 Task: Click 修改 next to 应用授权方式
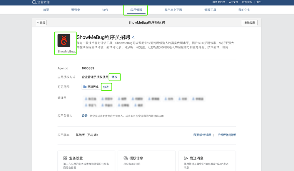tap(115, 77)
